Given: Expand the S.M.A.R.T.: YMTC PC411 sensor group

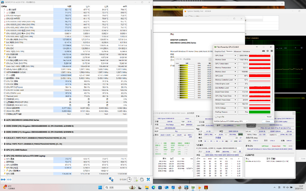Looking at the screenshot, I should pos(2,138).
